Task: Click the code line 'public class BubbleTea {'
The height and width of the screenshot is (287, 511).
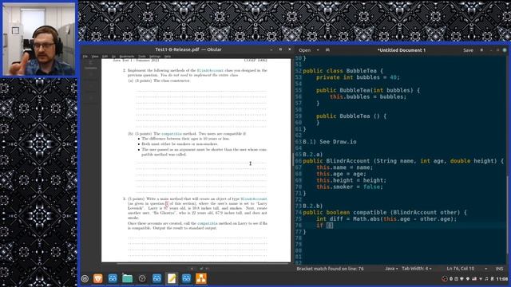Action: click(x=343, y=71)
